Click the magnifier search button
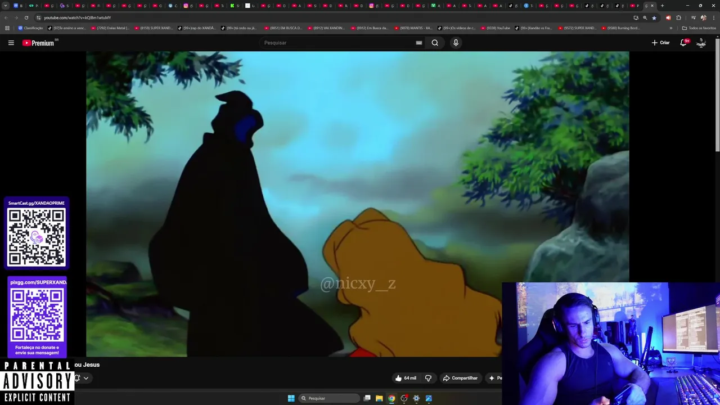Screen dimensions: 720x405 tap(435, 43)
